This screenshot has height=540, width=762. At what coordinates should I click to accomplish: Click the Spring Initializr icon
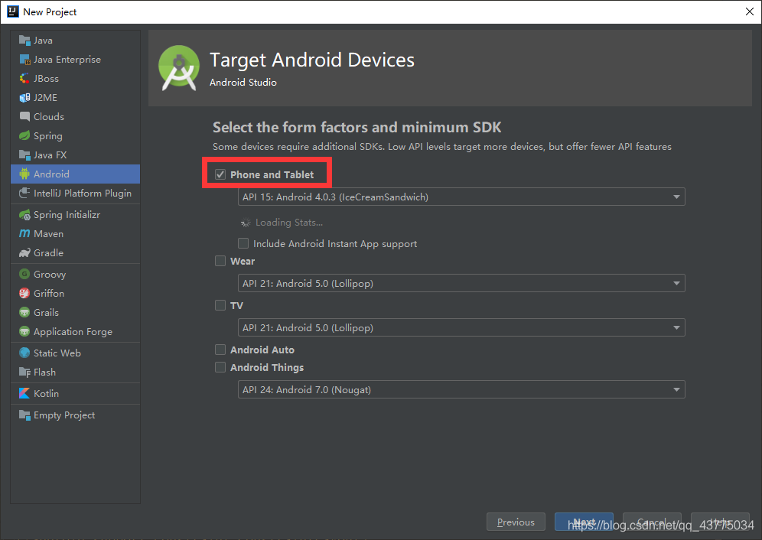[24, 214]
